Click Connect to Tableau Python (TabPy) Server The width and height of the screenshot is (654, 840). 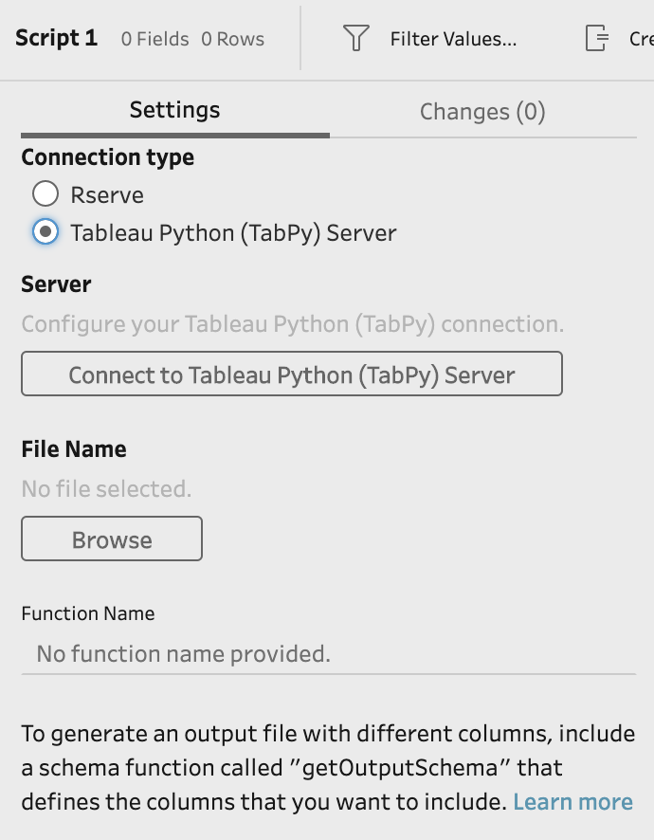(x=291, y=374)
